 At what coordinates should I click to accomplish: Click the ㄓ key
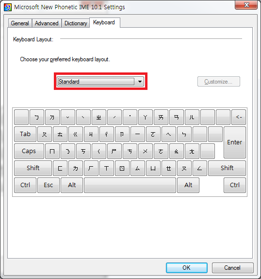click(99, 117)
